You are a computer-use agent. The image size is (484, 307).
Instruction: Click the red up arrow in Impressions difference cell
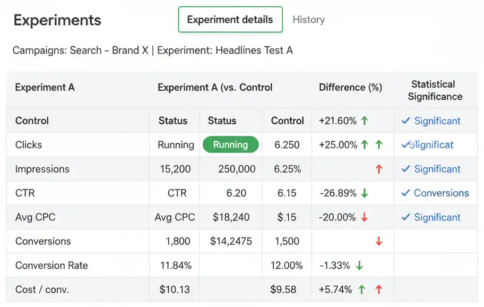pos(379,169)
